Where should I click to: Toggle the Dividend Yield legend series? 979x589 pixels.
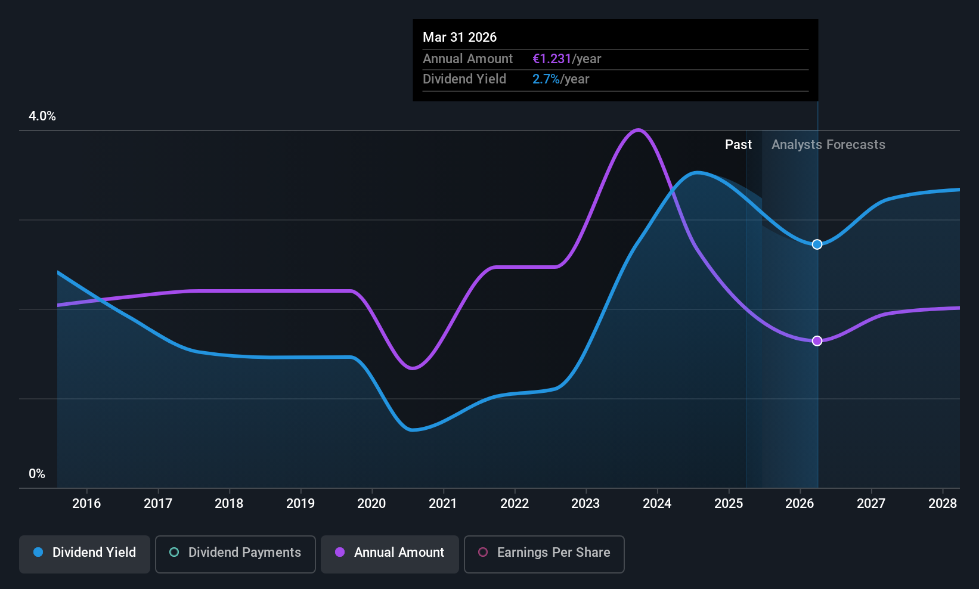(85, 554)
